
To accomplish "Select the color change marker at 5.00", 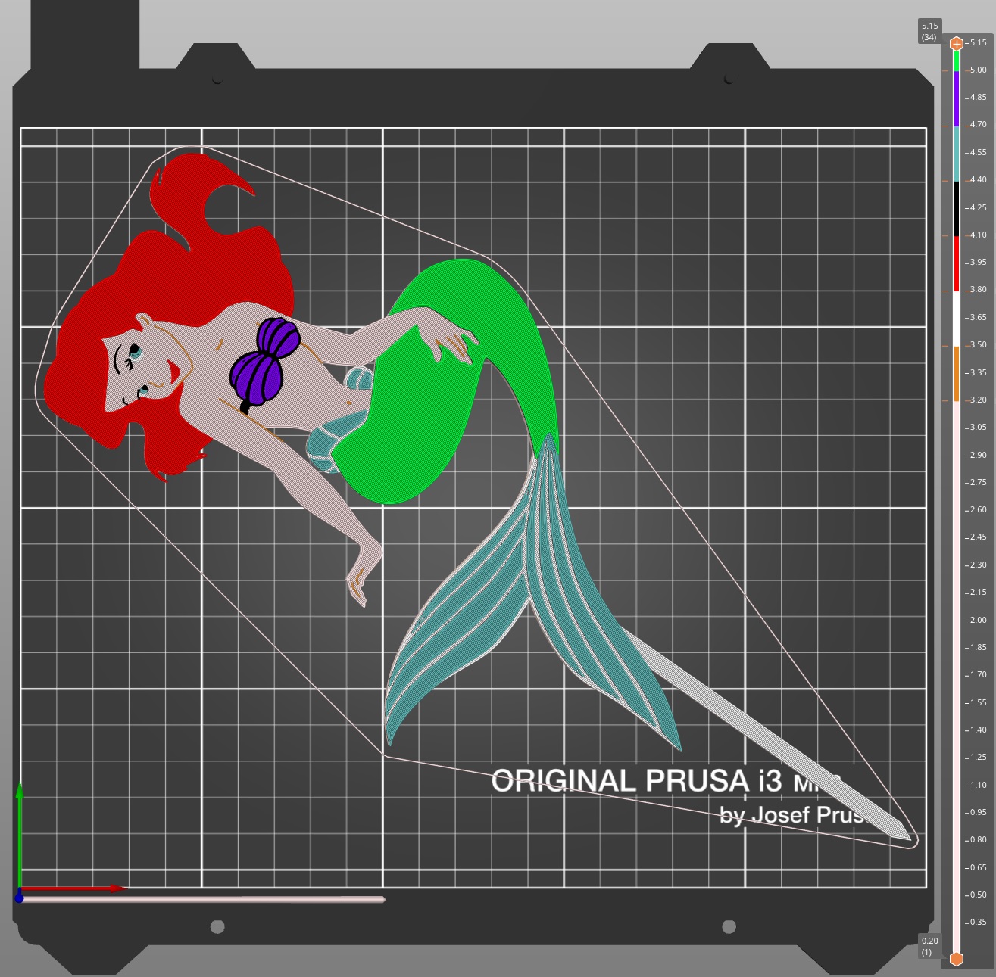I will point(945,70).
